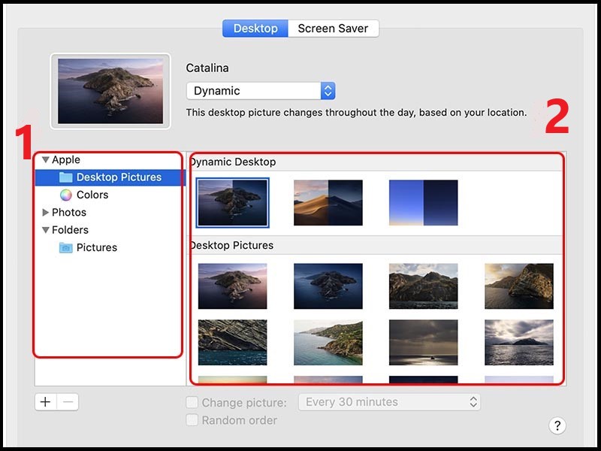Screen dimensions: 601x451
Task: Expand the Photos section disclosure triangle
Action: point(45,212)
